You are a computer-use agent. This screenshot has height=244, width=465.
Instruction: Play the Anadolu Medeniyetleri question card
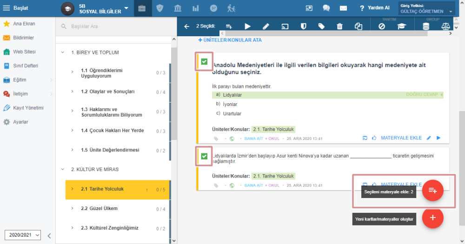438,138
